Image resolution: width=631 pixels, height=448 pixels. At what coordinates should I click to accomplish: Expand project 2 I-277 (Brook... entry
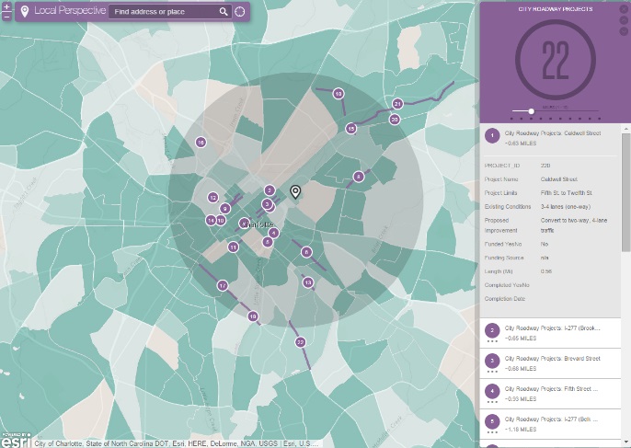[x=550, y=333]
